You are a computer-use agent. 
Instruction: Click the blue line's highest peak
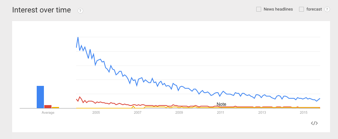[78, 37]
